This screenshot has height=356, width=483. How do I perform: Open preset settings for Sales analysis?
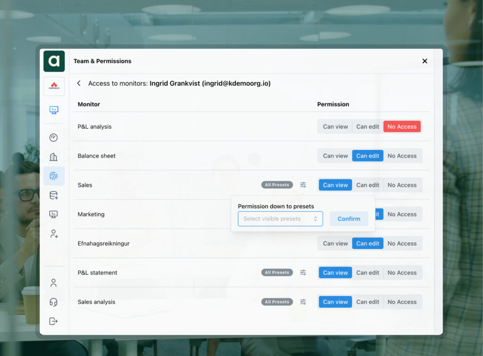coord(303,302)
